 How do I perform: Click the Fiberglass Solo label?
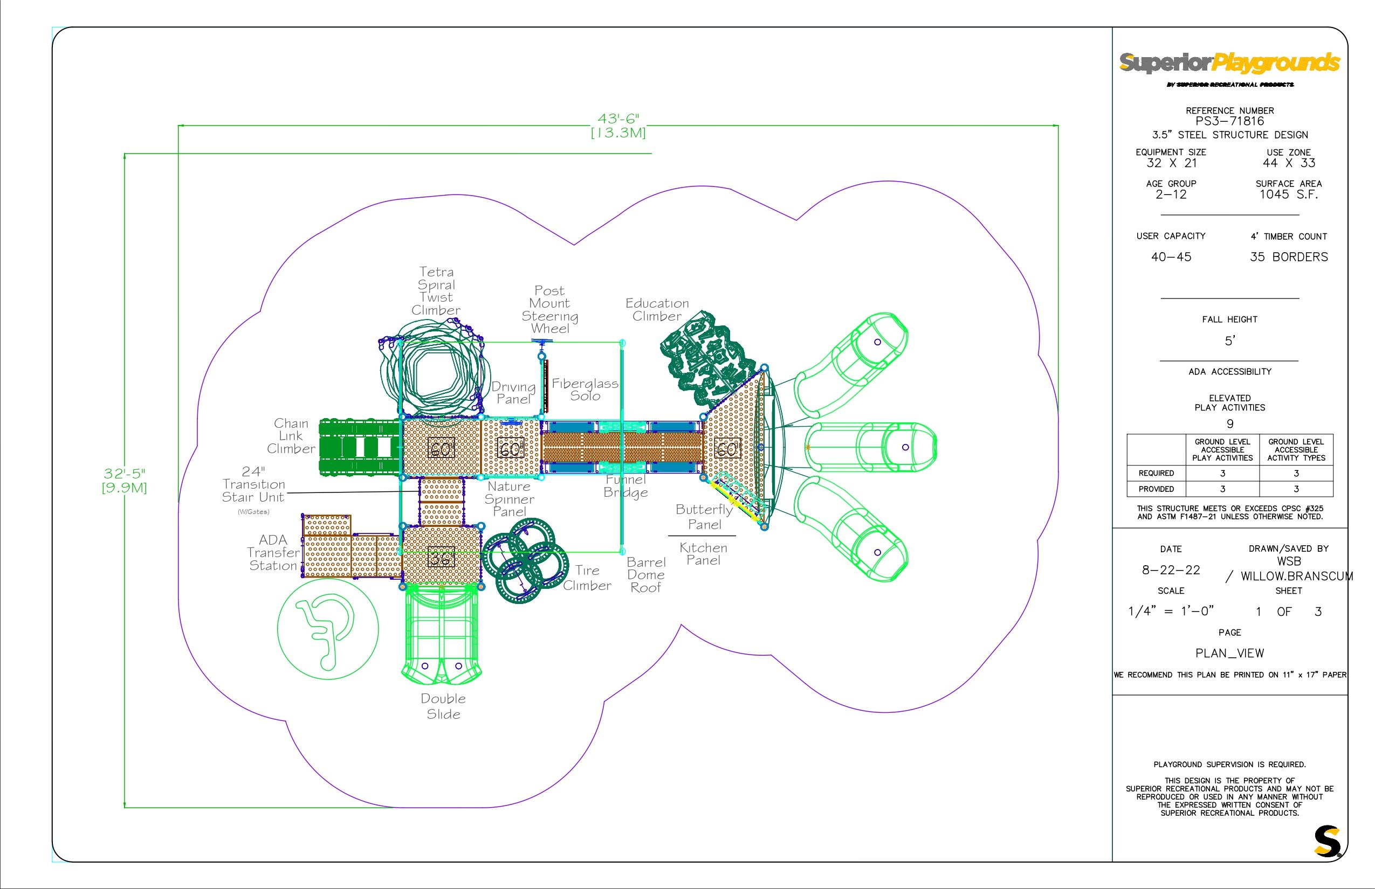[x=585, y=390]
